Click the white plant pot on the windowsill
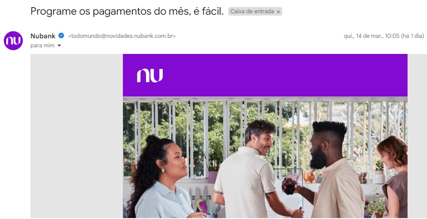 379,177
